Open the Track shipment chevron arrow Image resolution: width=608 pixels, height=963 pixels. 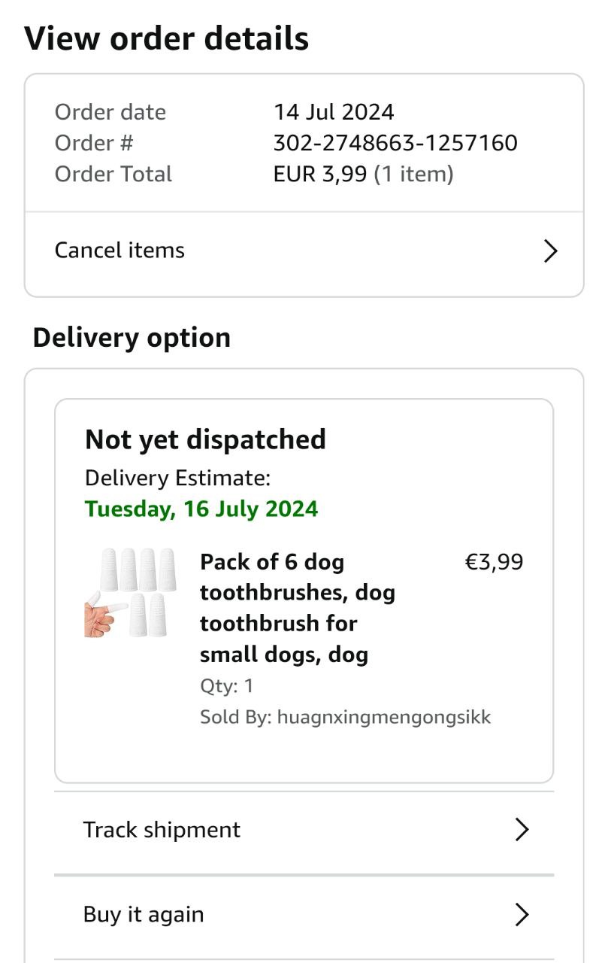pyautogui.click(x=522, y=830)
